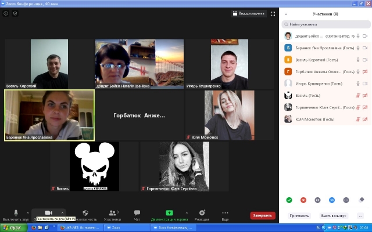
Task: Switch view via speaker view button
Action: pyautogui.click(x=249, y=13)
